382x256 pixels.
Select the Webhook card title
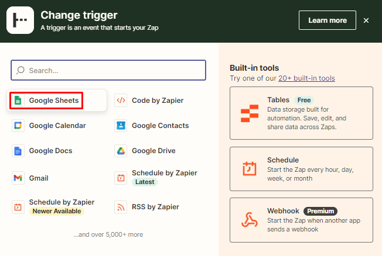[283, 211]
